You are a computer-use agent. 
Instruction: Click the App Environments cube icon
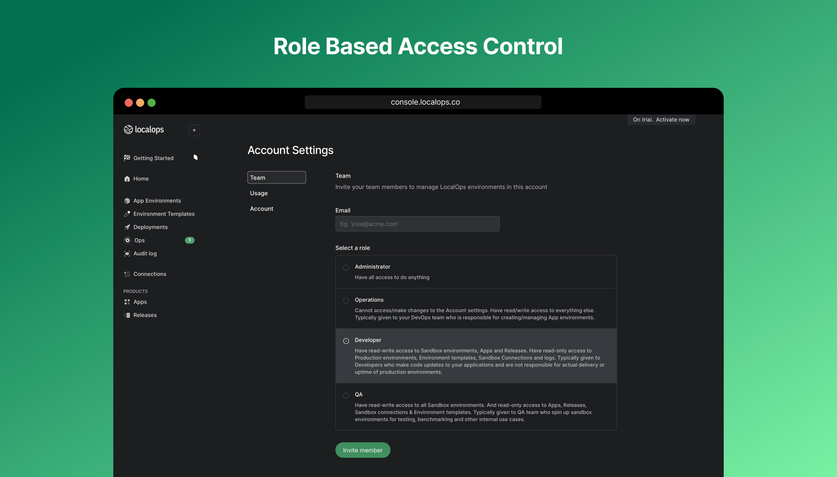click(127, 201)
